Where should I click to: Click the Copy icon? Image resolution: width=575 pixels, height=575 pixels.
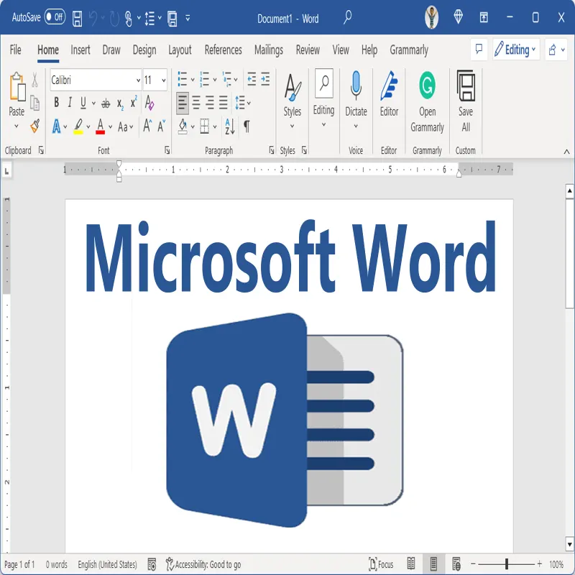(x=34, y=103)
